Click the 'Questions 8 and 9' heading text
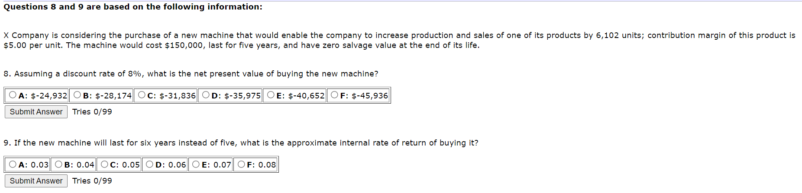The image size is (802, 193). point(133,7)
